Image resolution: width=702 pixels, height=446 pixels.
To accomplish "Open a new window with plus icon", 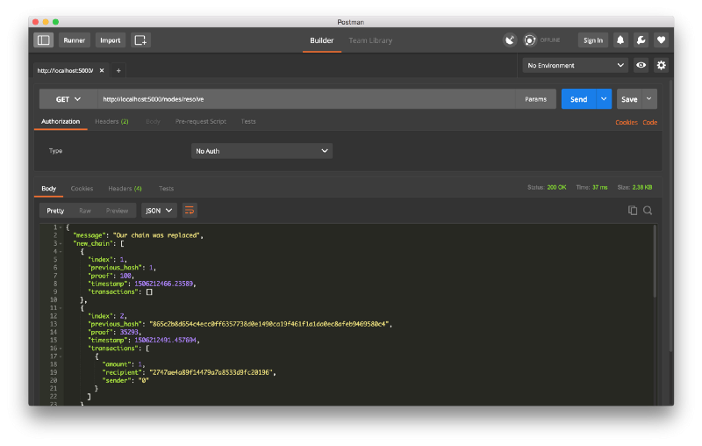I will (x=140, y=40).
